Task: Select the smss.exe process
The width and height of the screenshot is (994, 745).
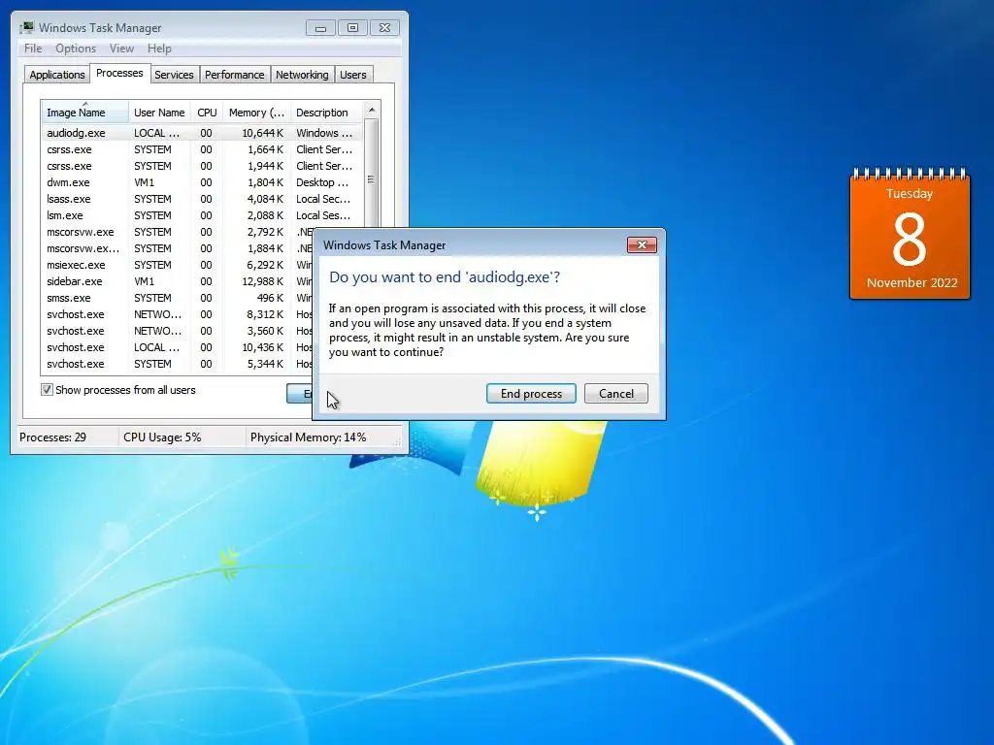Action: click(x=177, y=298)
